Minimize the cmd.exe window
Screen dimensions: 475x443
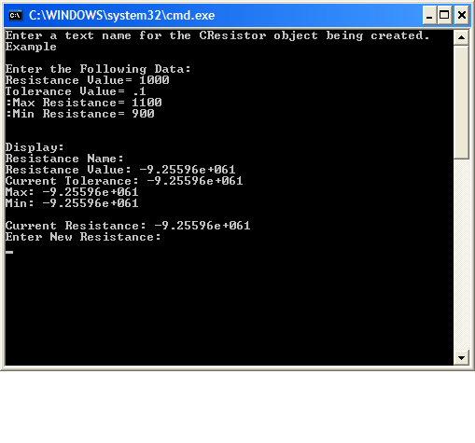(429, 15)
